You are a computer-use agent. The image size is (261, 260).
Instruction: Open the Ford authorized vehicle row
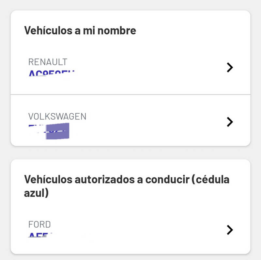(130, 230)
